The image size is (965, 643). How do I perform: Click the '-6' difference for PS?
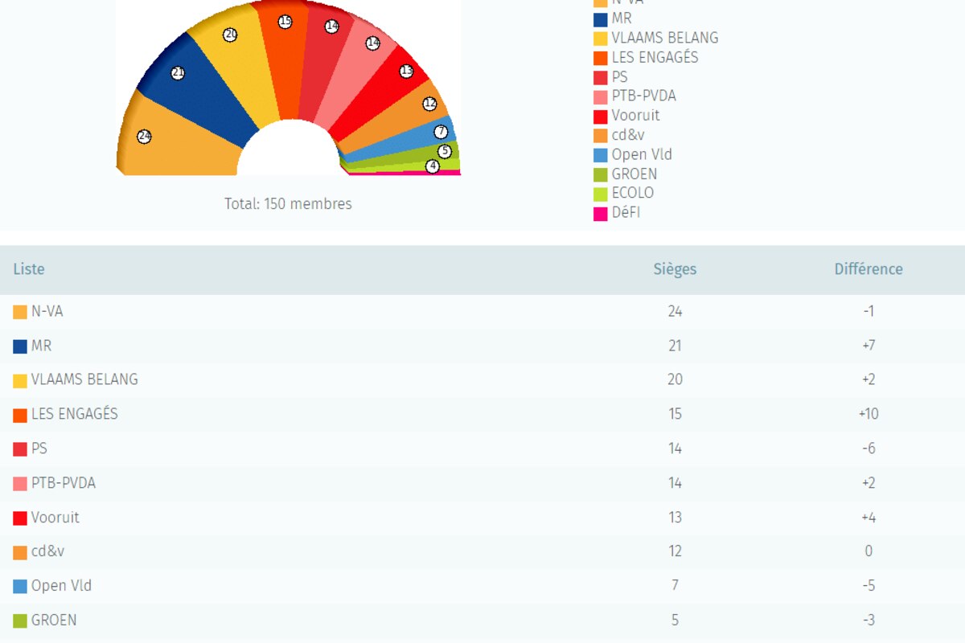point(868,448)
